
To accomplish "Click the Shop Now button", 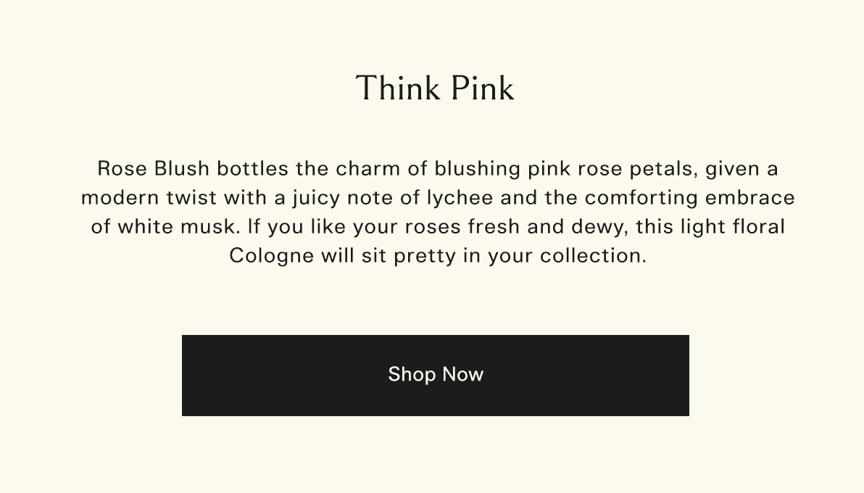I will pyautogui.click(x=435, y=375).
